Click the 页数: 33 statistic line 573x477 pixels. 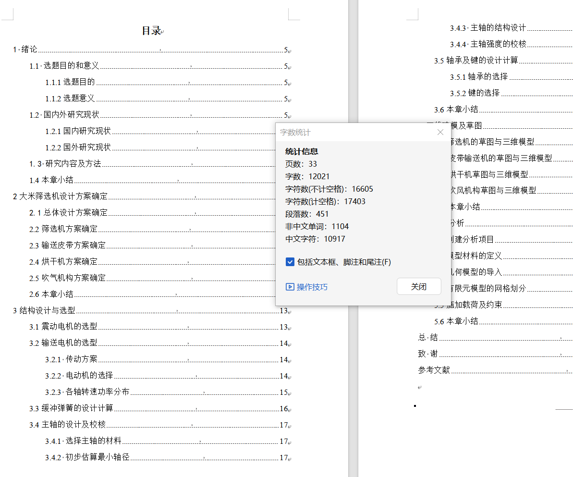301,164
